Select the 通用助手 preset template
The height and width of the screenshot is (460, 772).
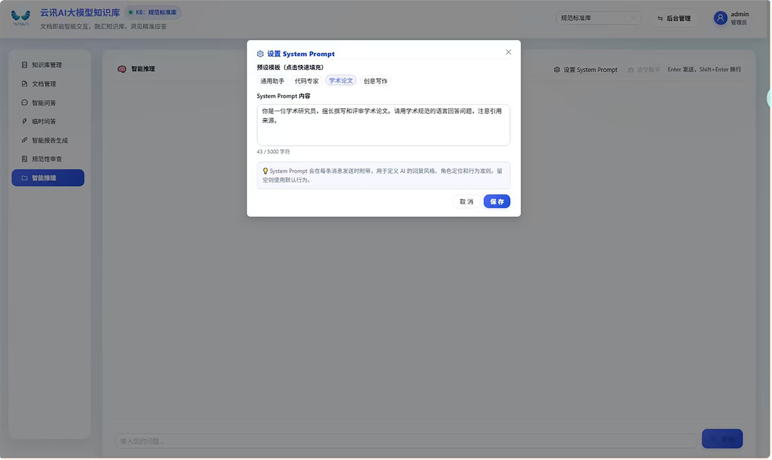click(x=272, y=81)
